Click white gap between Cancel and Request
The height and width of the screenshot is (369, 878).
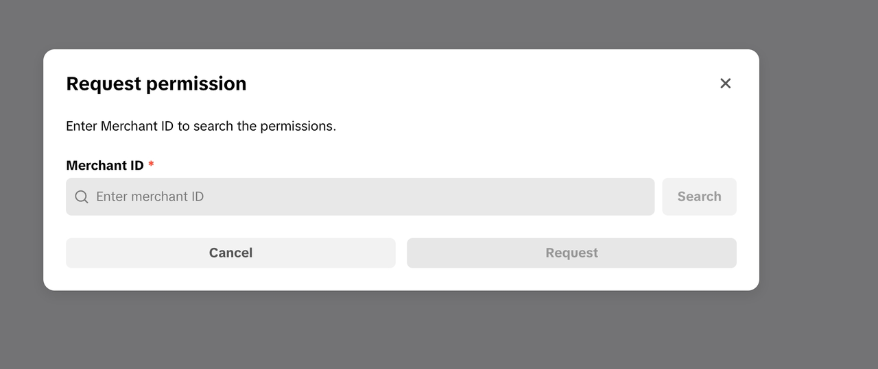401,253
